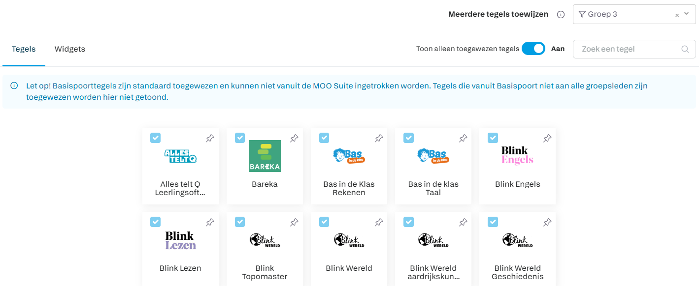Viewport: 699px width, 286px height.
Task: Uncheck the Alles telt Q checkbox
Action: tap(155, 138)
